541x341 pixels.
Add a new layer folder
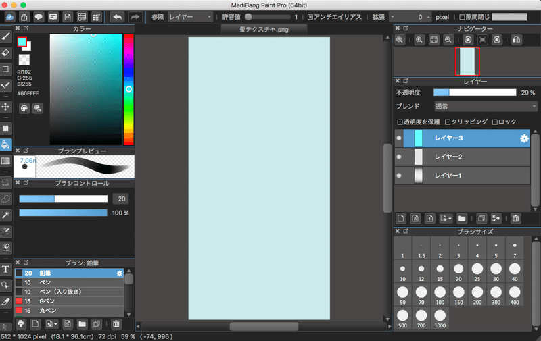pyautogui.click(x=462, y=218)
